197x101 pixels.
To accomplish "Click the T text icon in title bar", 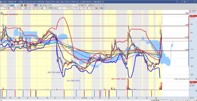I will tap(187, 2).
